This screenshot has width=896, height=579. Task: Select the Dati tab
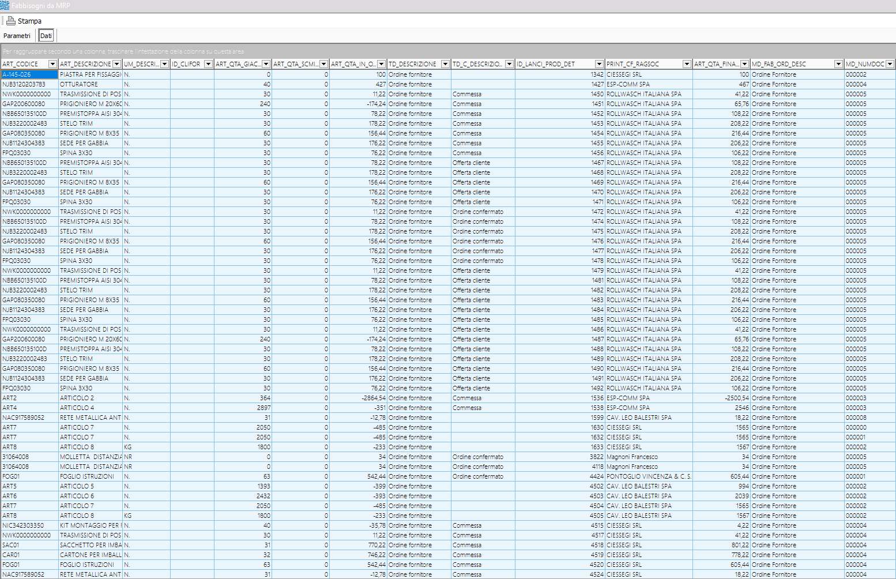[x=46, y=36]
